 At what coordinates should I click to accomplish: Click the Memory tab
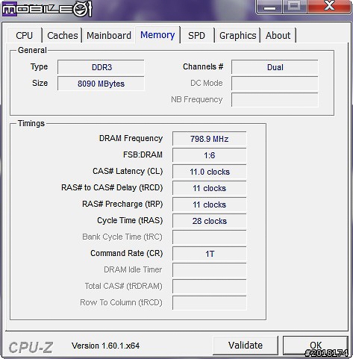(x=157, y=35)
